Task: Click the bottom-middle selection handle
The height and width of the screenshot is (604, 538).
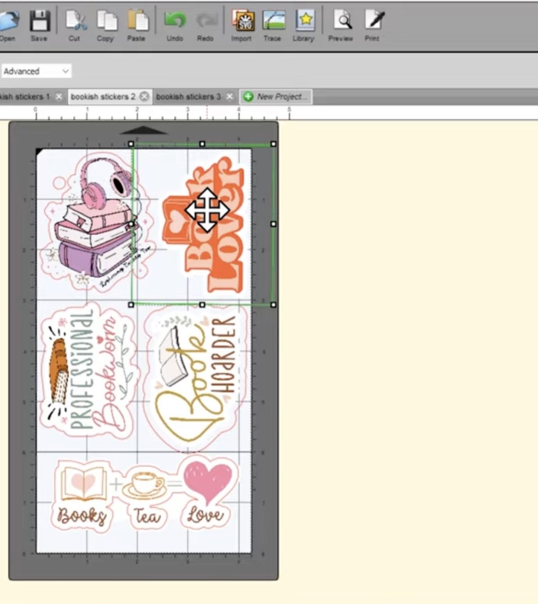Action: pyautogui.click(x=202, y=304)
